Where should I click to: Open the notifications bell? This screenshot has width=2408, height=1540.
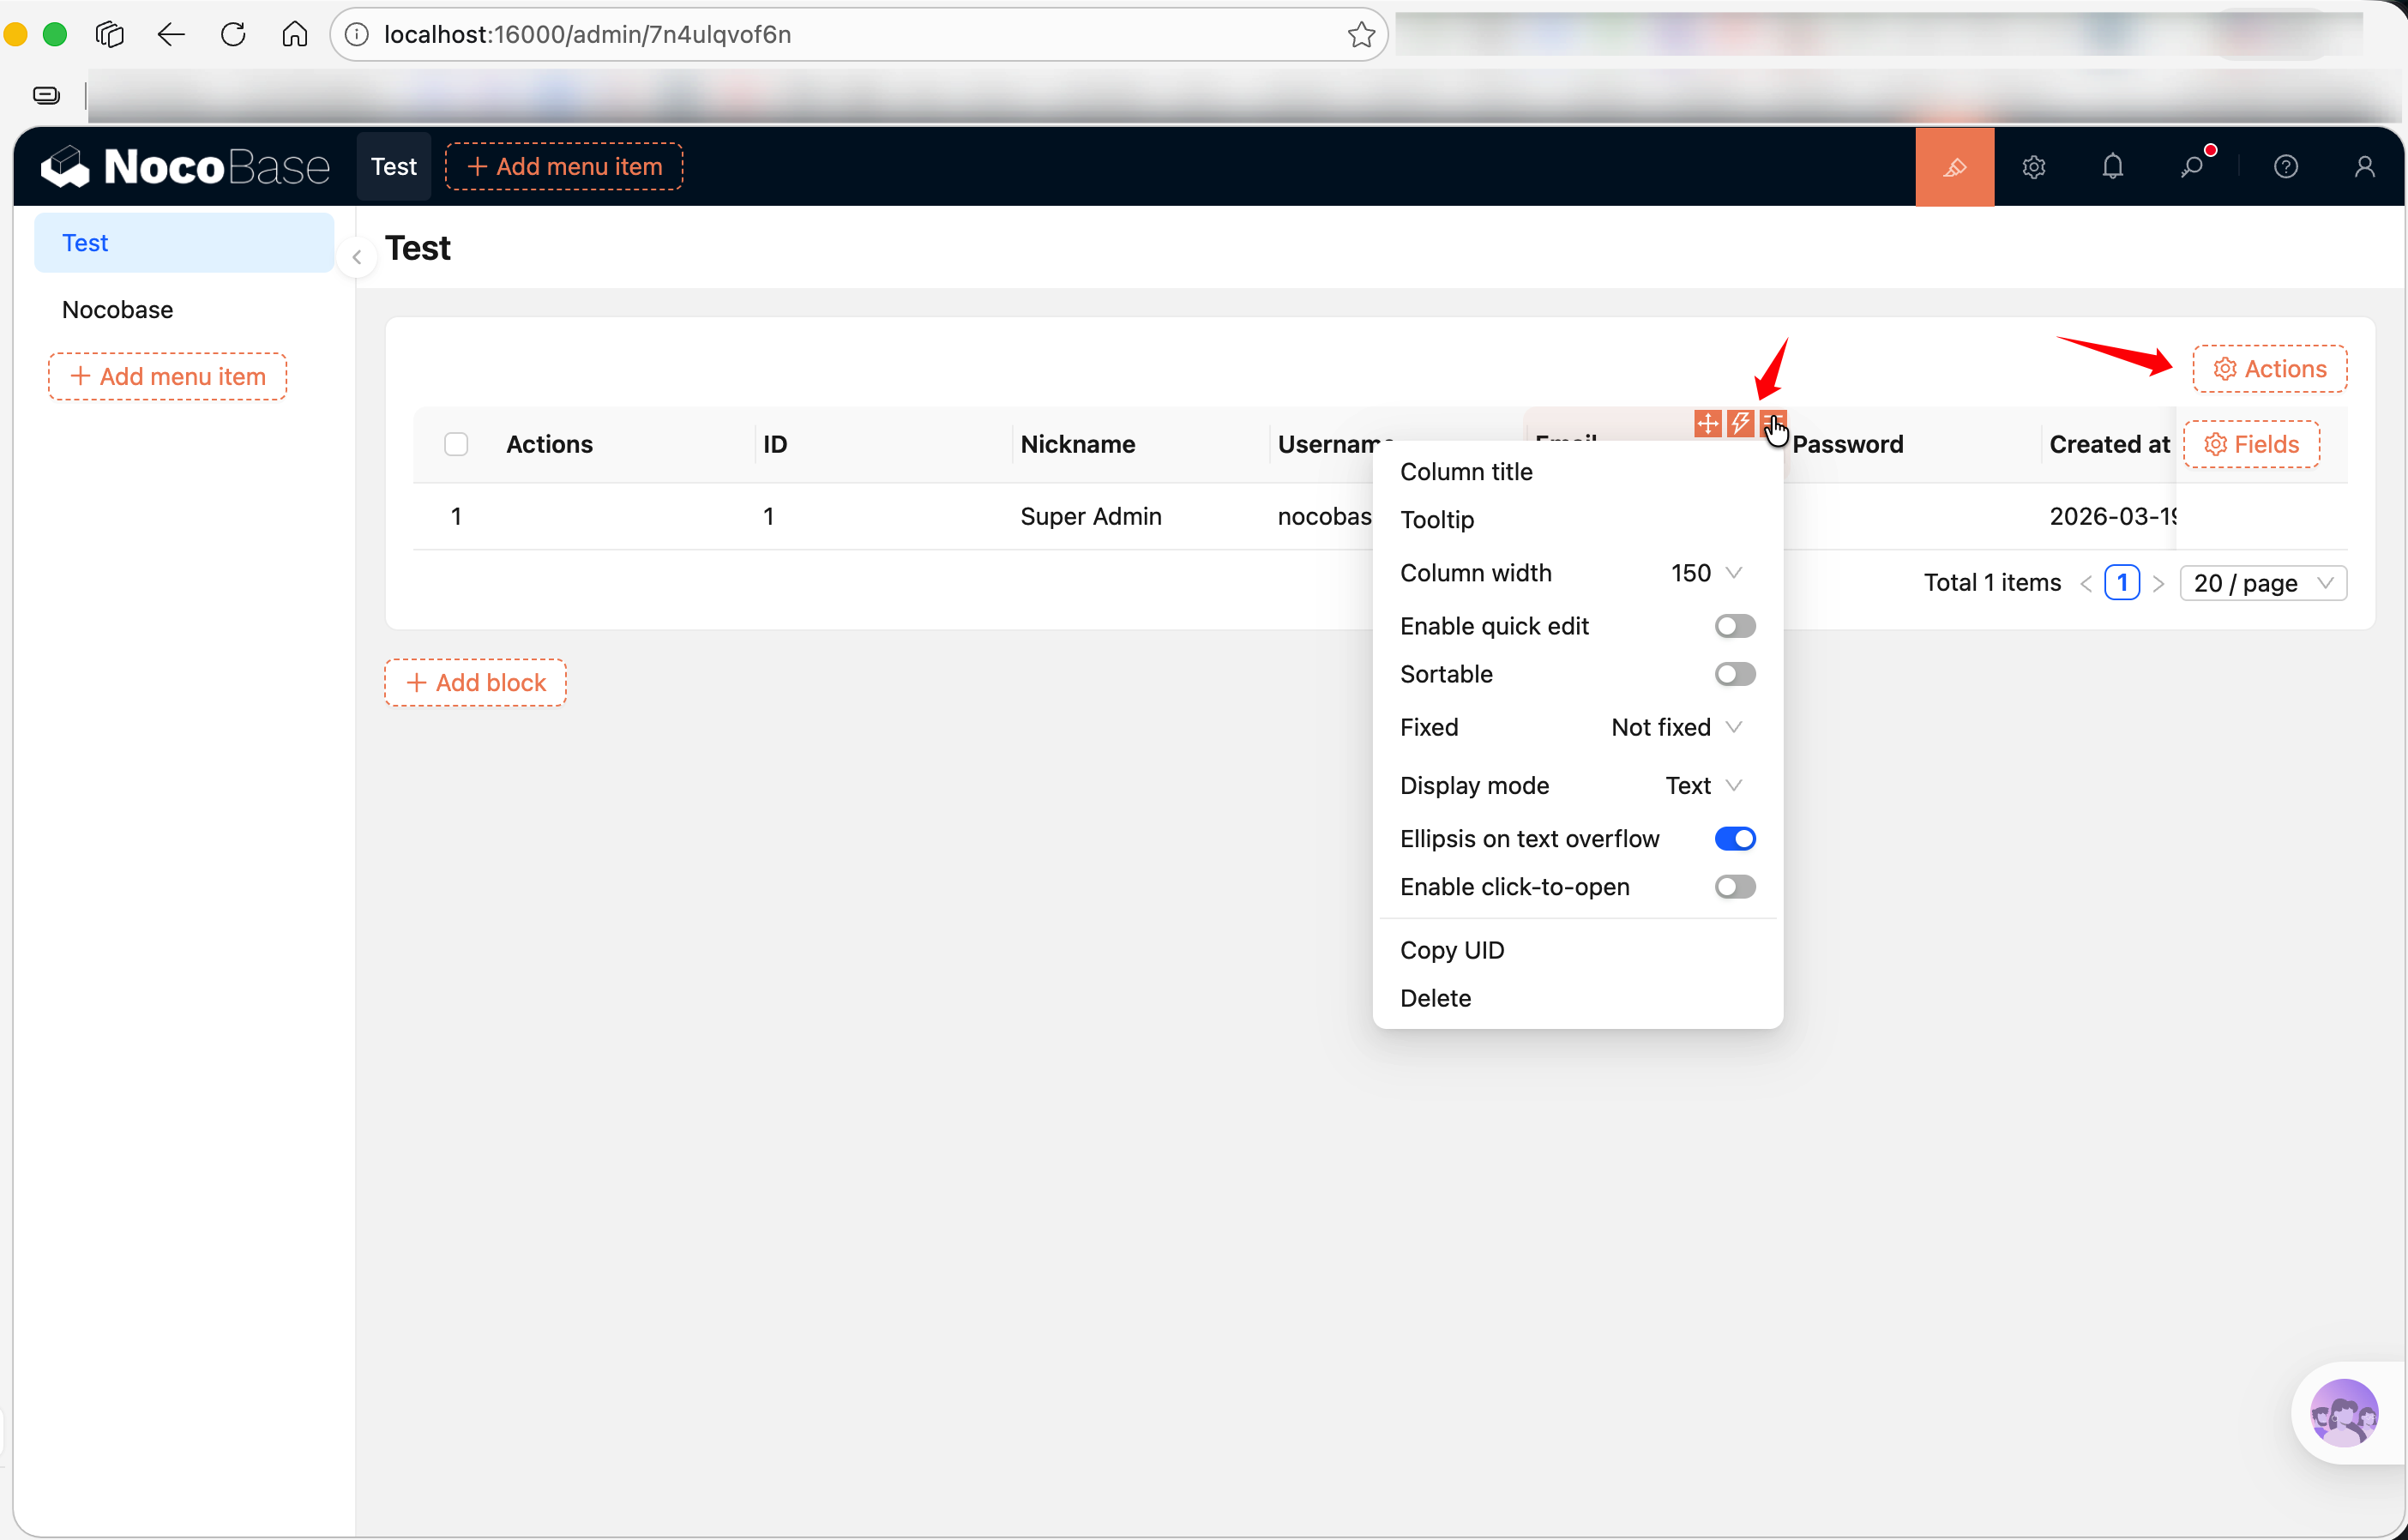click(x=2112, y=167)
